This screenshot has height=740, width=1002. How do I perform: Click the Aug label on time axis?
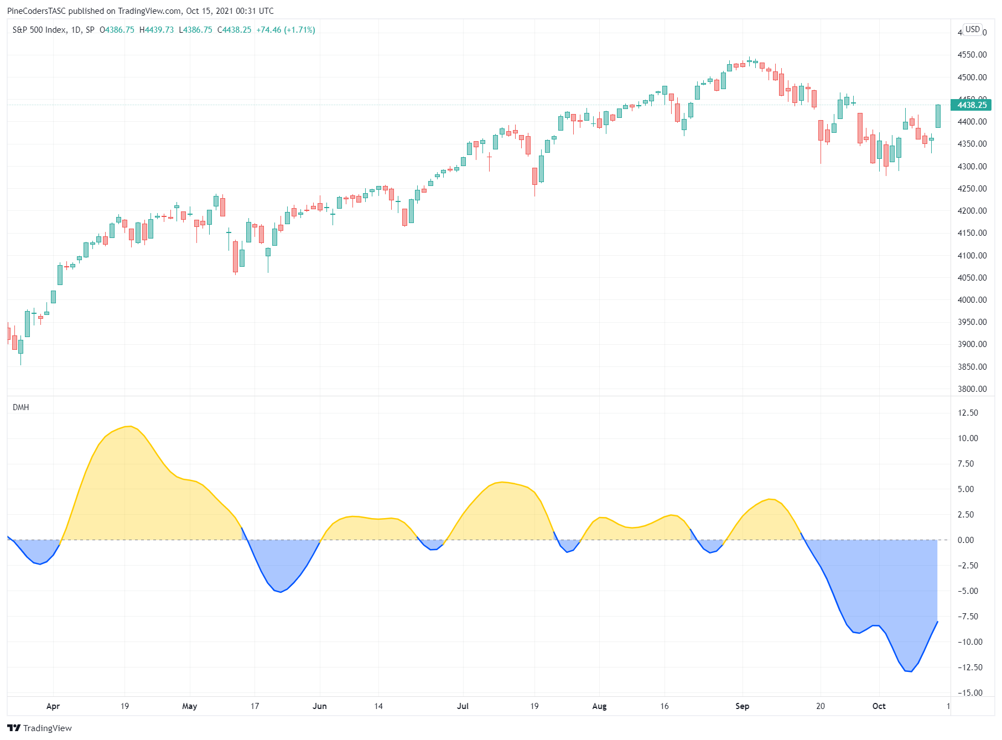pyautogui.click(x=599, y=706)
